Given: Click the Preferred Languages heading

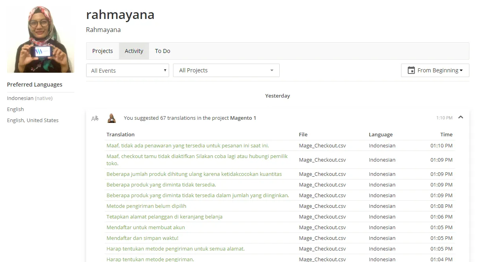Looking at the screenshot, I should (35, 85).
